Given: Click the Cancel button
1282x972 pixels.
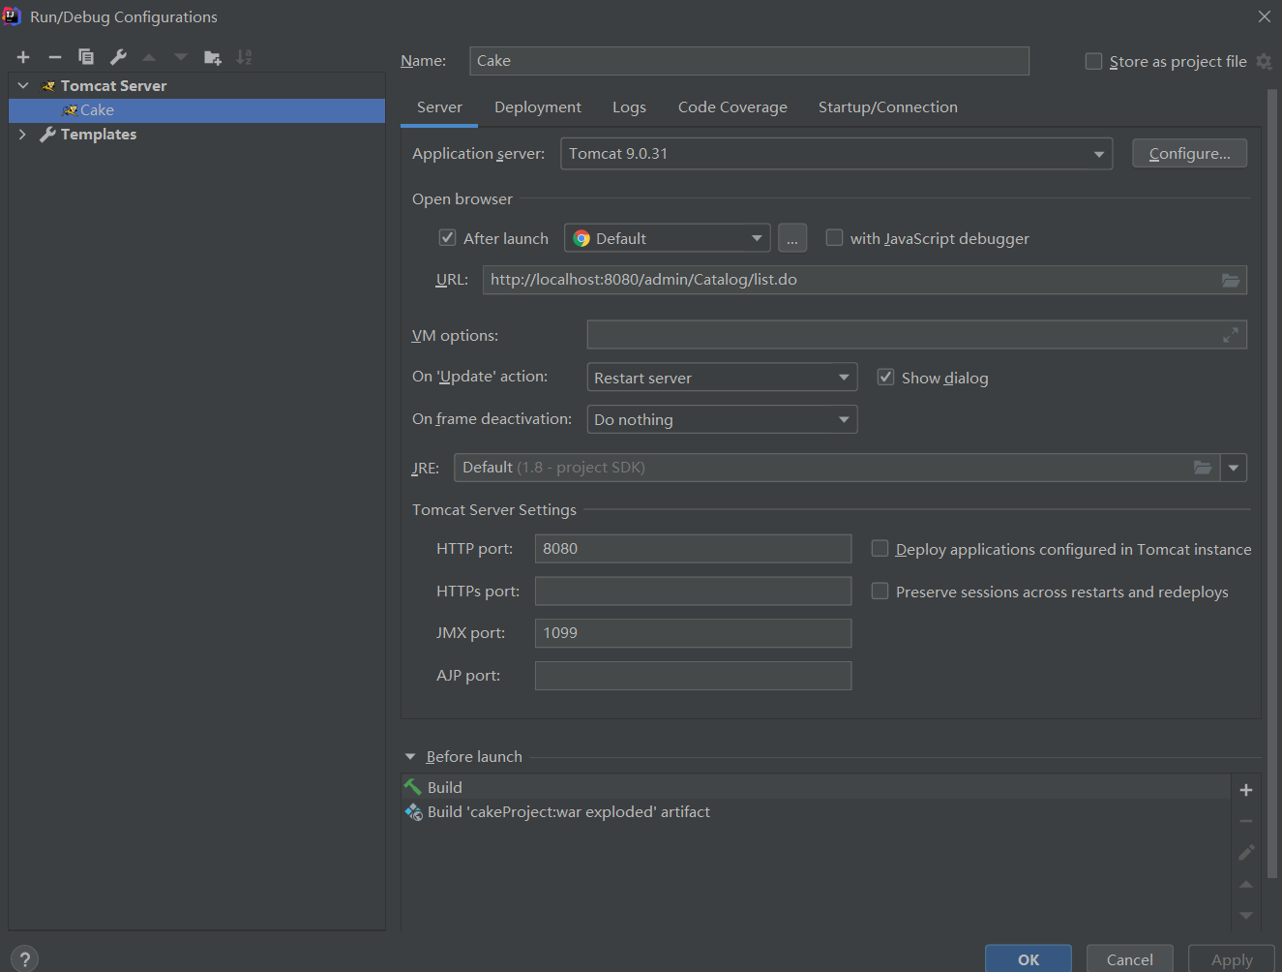Looking at the screenshot, I should pos(1130,958).
